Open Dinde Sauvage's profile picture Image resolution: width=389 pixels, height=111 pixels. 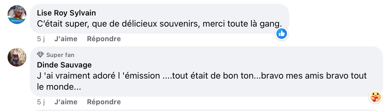click(x=17, y=57)
